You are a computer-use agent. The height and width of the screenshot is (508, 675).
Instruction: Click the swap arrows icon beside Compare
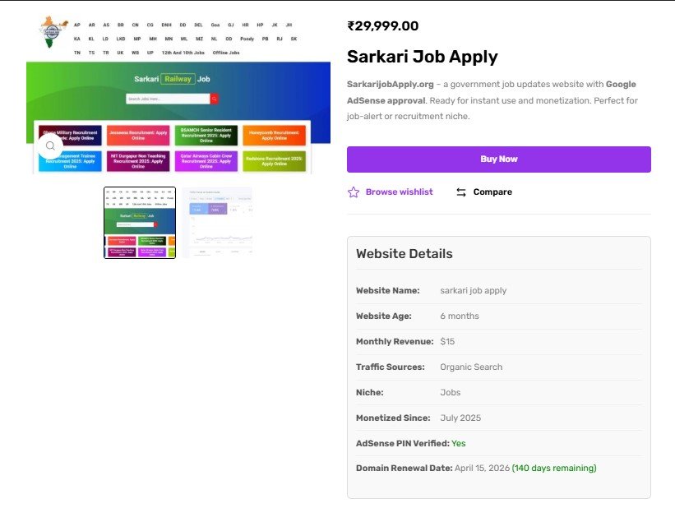tap(461, 192)
